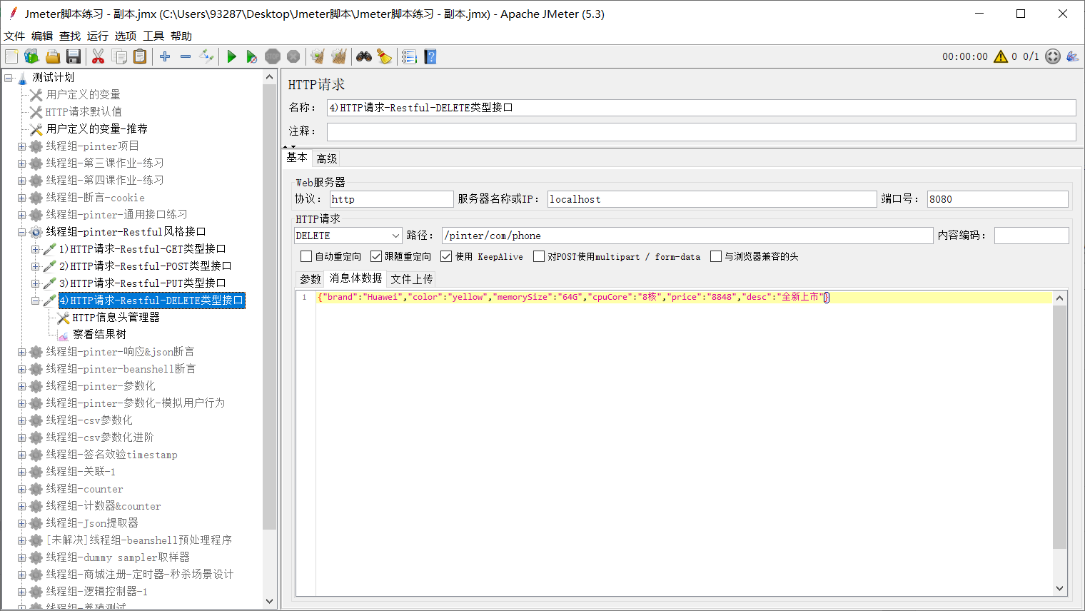This screenshot has width=1085, height=611.
Task: Expand 线程组-pinter项目 tree node
Action: [21, 146]
